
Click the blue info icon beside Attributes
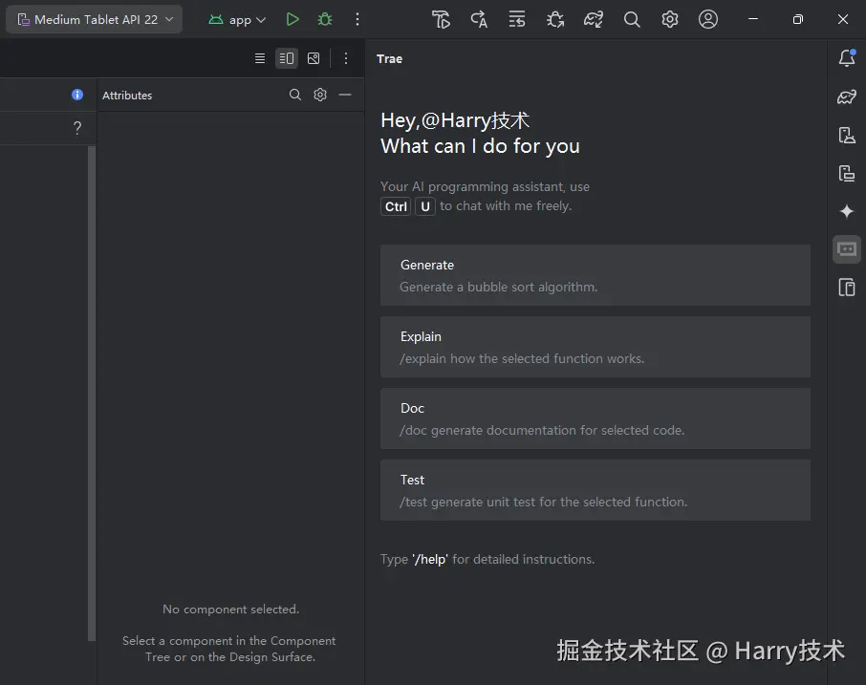click(x=77, y=95)
